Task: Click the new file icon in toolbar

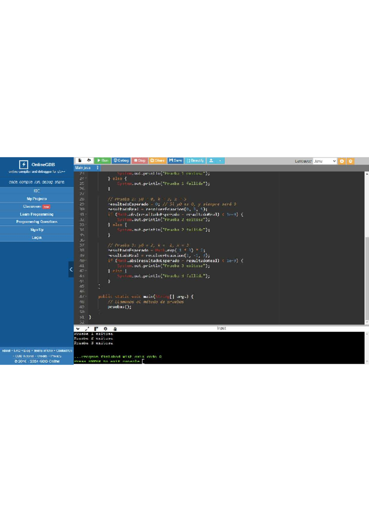Action: [80, 160]
